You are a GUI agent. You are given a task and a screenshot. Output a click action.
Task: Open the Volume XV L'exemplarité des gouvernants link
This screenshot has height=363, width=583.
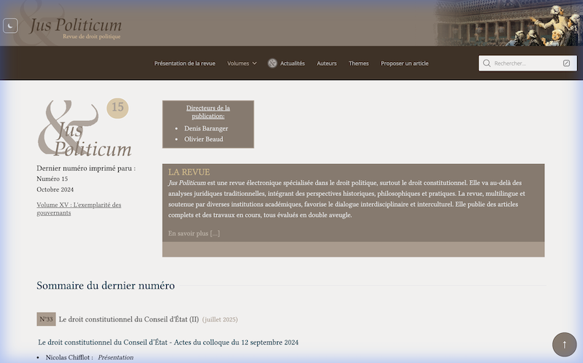point(79,208)
